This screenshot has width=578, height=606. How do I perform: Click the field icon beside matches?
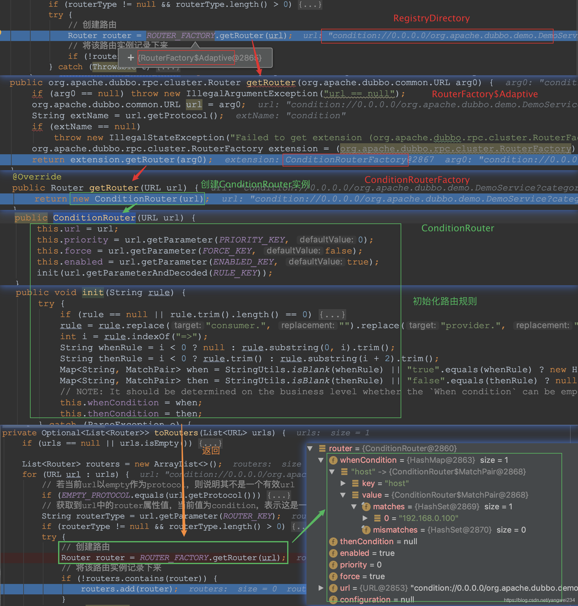pos(366,507)
